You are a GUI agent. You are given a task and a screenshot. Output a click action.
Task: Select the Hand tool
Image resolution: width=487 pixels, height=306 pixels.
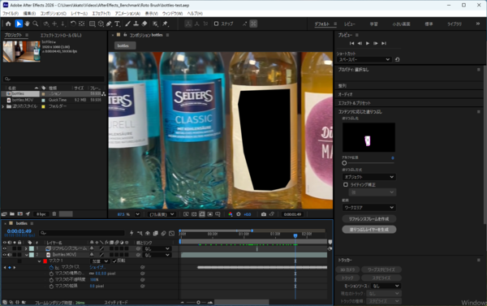(x=28, y=24)
